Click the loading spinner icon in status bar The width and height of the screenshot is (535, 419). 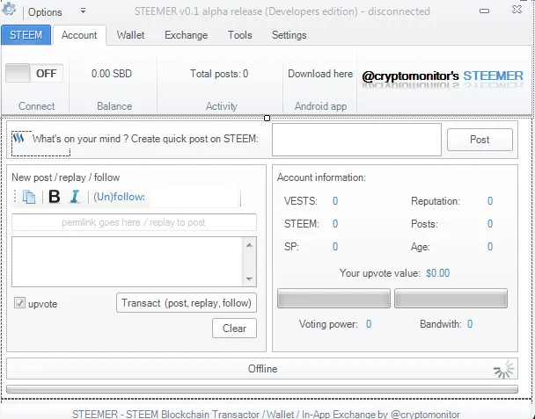click(503, 369)
